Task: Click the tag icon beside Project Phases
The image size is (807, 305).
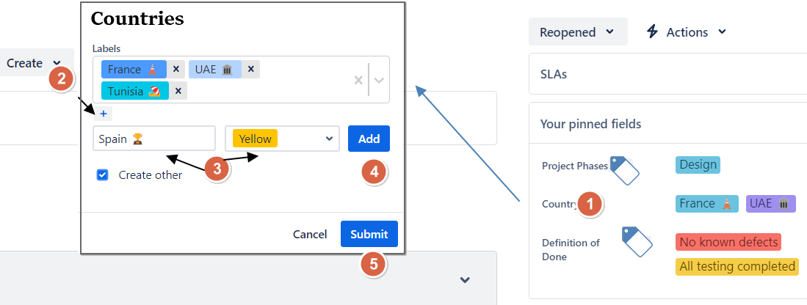Action: [625, 169]
